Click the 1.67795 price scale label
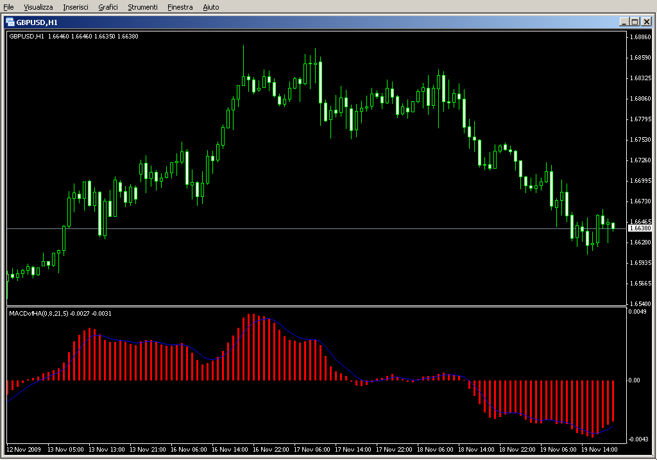Screen dimensions: 657x460 [640, 119]
